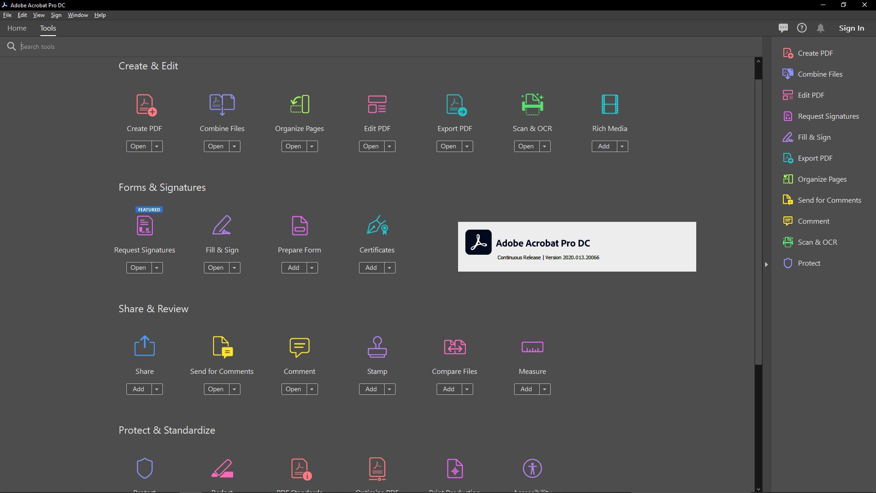Open the Accessibility tool
876x493 pixels.
point(532,469)
